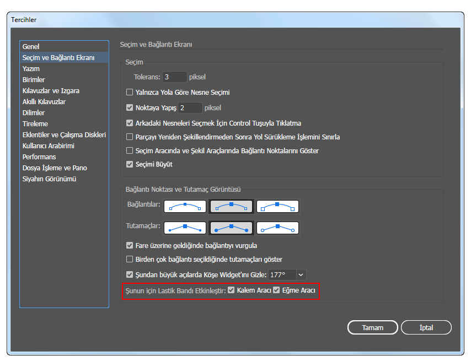Open Dosya İşleme ve Pano category
Viewport: 471px width, 361px height.
[x=64, y=168]
